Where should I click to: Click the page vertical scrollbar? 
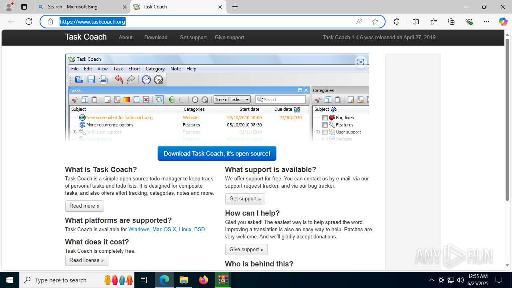507,120
